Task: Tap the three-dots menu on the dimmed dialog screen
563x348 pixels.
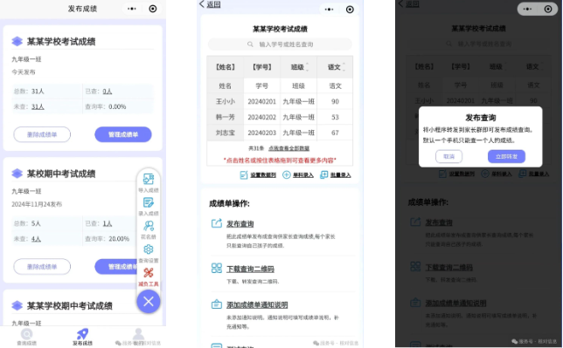Action: (x=527, y=9)
